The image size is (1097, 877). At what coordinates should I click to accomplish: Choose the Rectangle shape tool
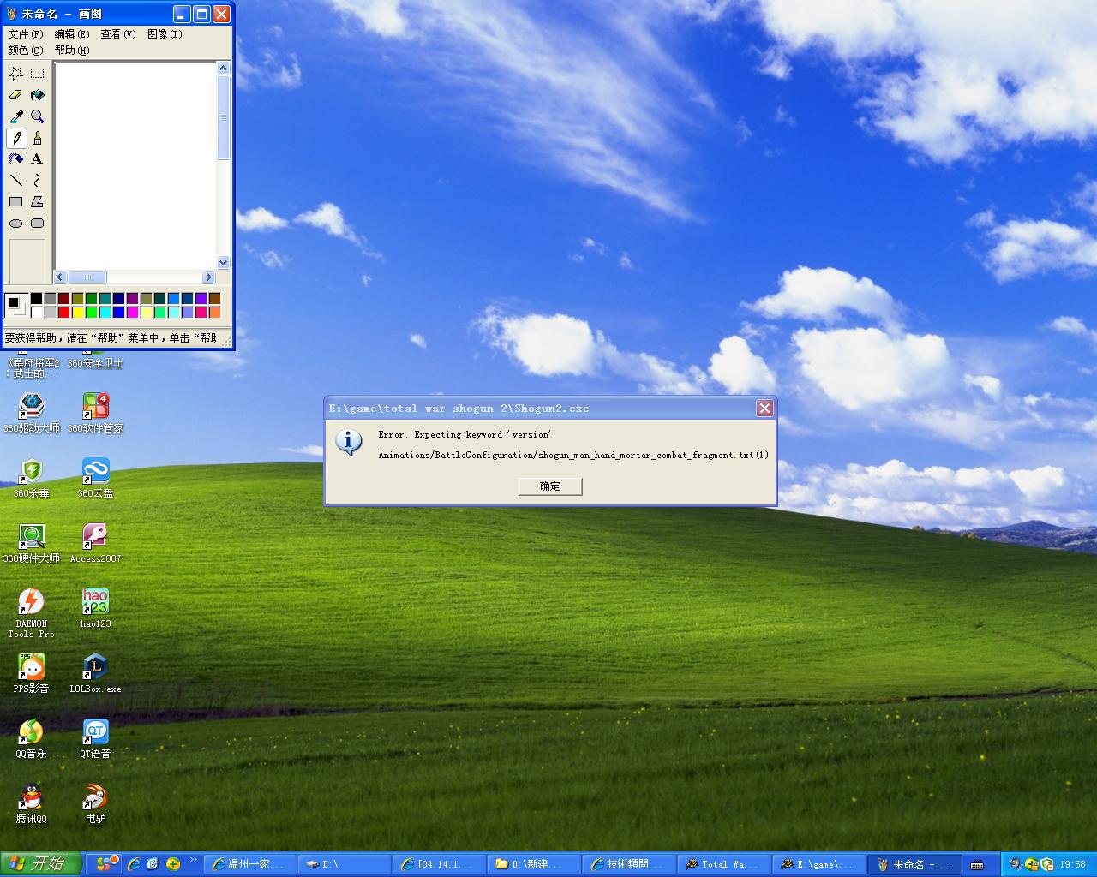coord(15,202)
